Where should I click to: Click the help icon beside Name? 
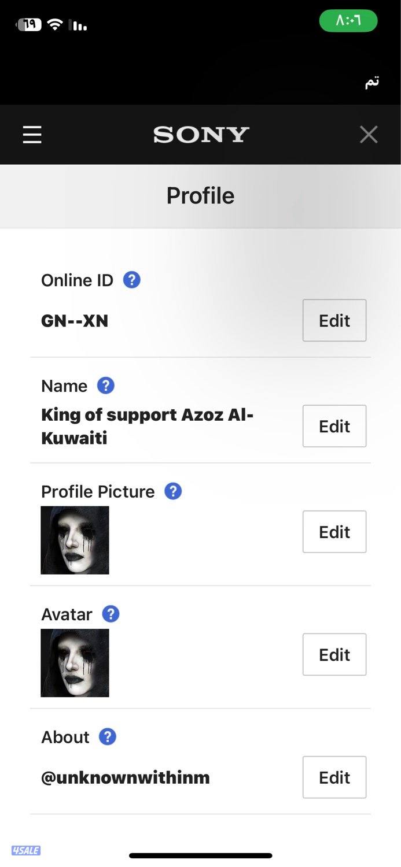pos(105,386)
